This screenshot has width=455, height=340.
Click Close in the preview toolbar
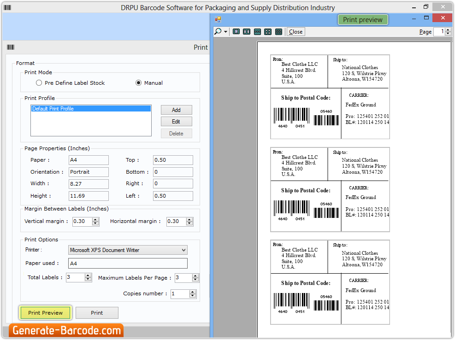click(x=295, y=32)
